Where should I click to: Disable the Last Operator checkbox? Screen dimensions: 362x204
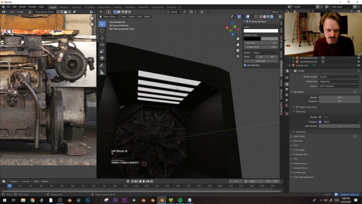tap(245, 65)
